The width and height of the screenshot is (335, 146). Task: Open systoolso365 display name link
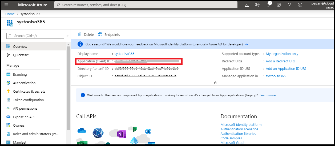point(124,54)
